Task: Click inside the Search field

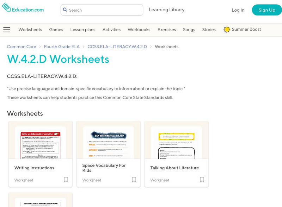Action: (x=104, y=10)
